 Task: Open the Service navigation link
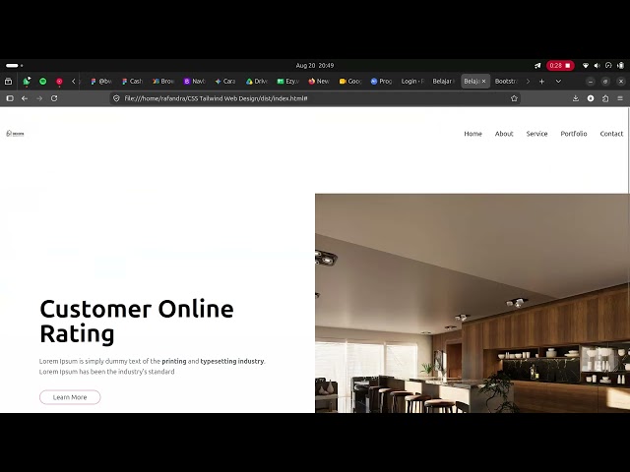click(x=536, y=134)
